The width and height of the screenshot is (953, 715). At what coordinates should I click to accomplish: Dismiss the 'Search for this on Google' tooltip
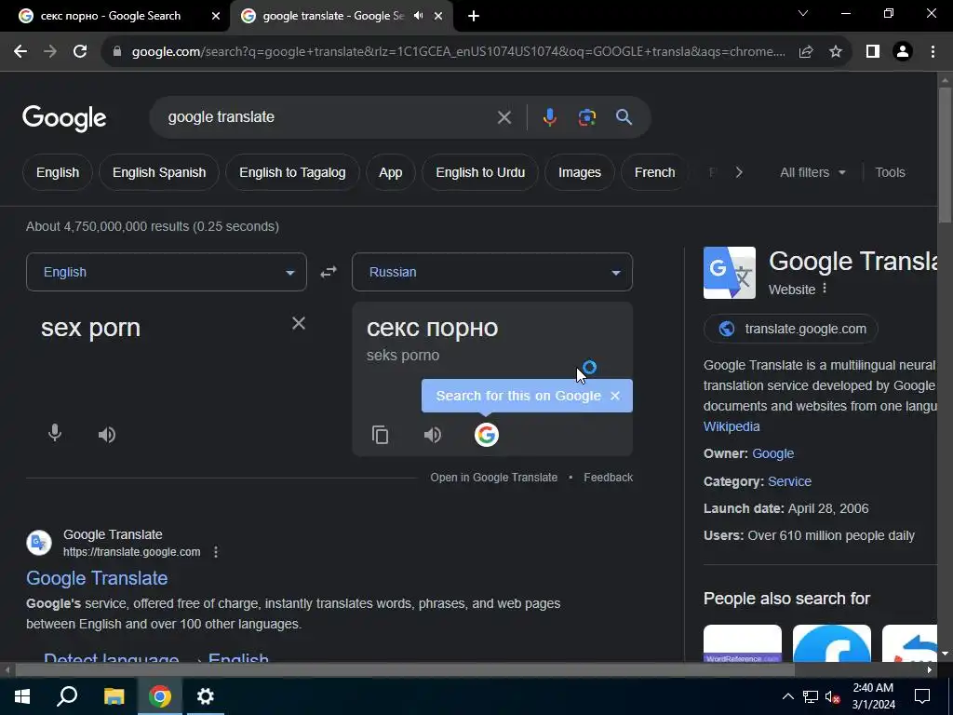(615, 396)
